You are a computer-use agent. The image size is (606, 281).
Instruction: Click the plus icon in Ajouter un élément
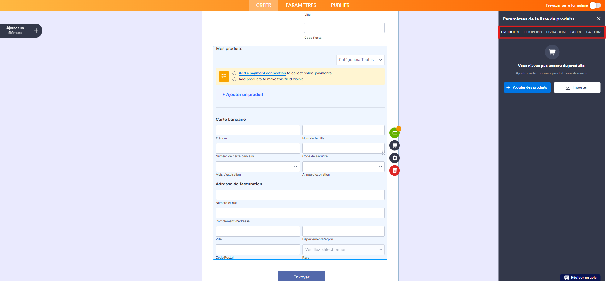click(x=36, y=31)
